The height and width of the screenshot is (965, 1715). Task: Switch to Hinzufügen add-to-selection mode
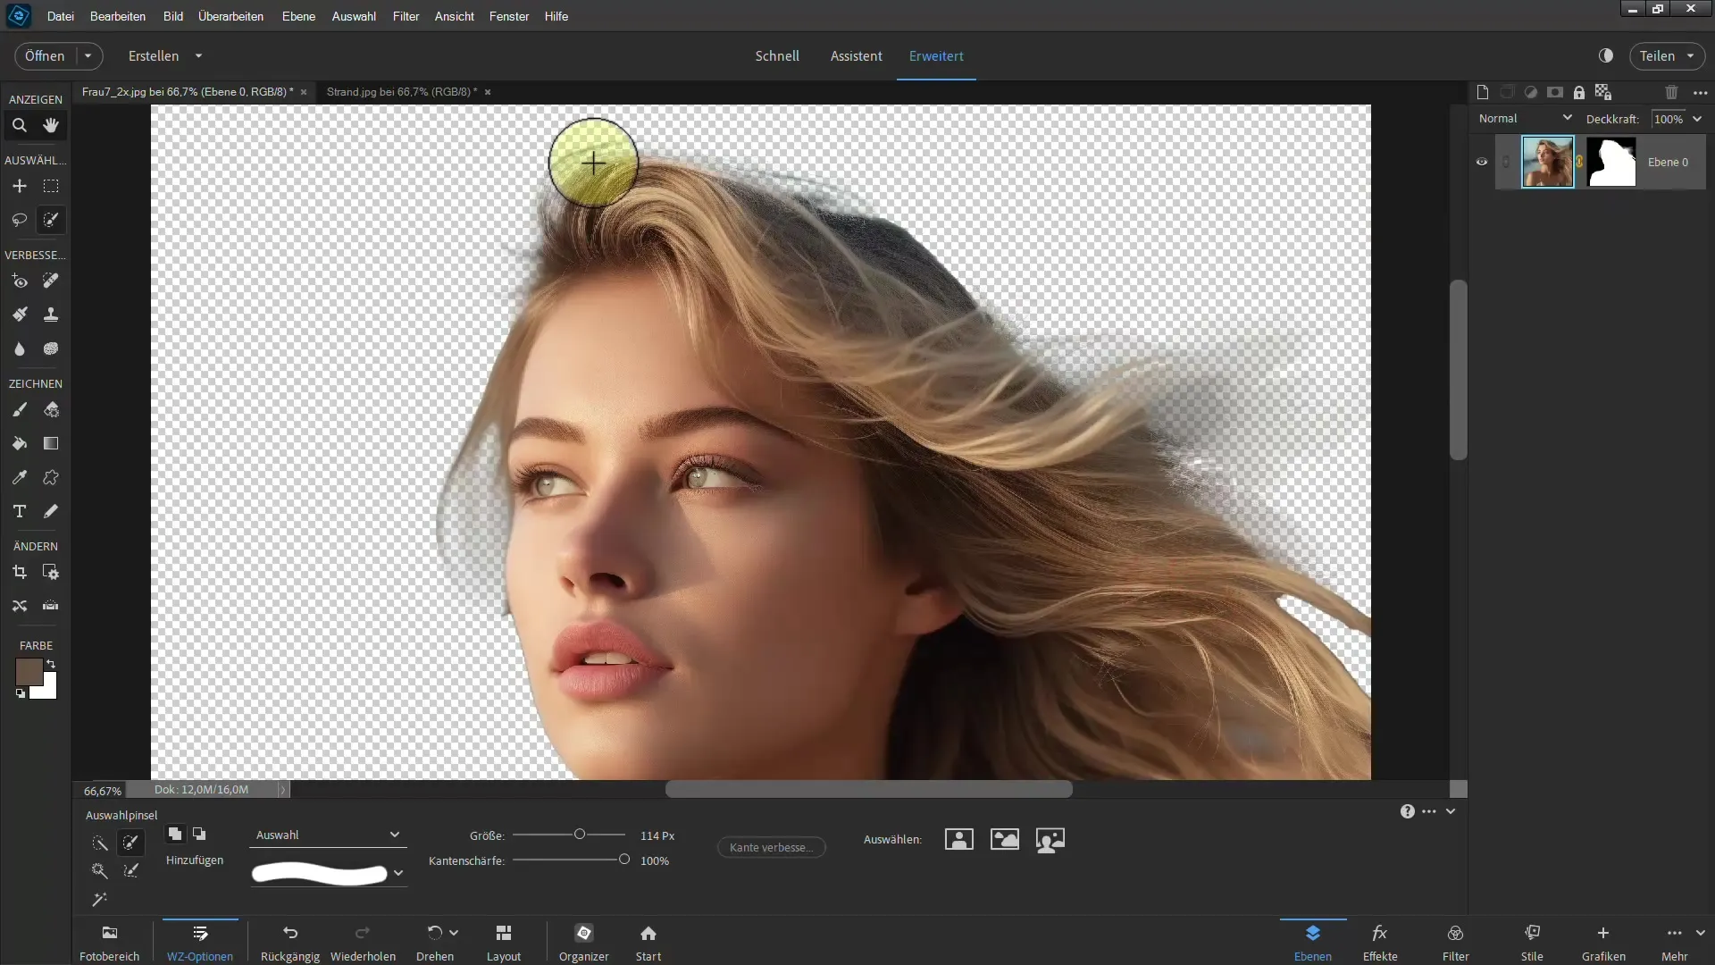click(175, 834)
